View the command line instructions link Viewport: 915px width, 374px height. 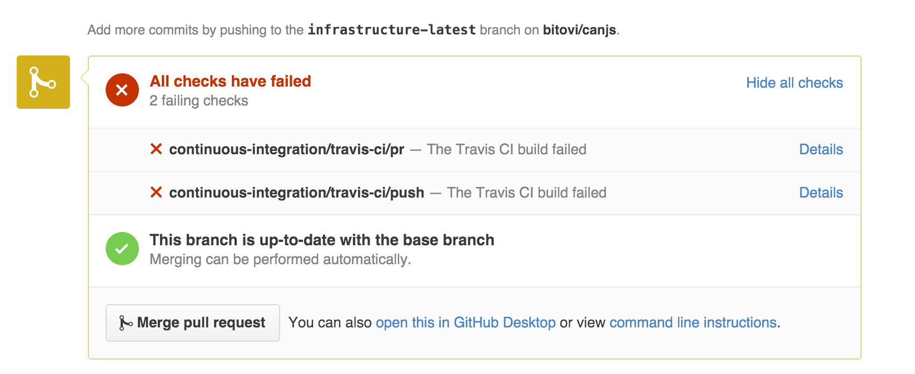click(x=693, y=322)
